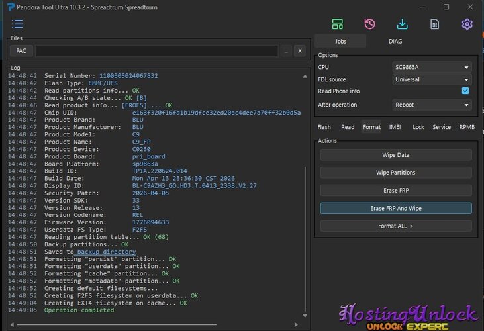This screenshot has width=484, height=331.
Task: Clear PAC file with X button
Action: [300, 51]
